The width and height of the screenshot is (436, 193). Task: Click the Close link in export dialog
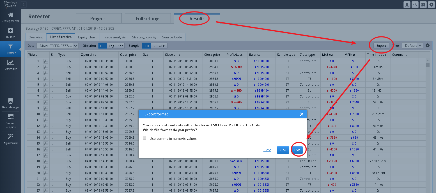click(267, 150)
